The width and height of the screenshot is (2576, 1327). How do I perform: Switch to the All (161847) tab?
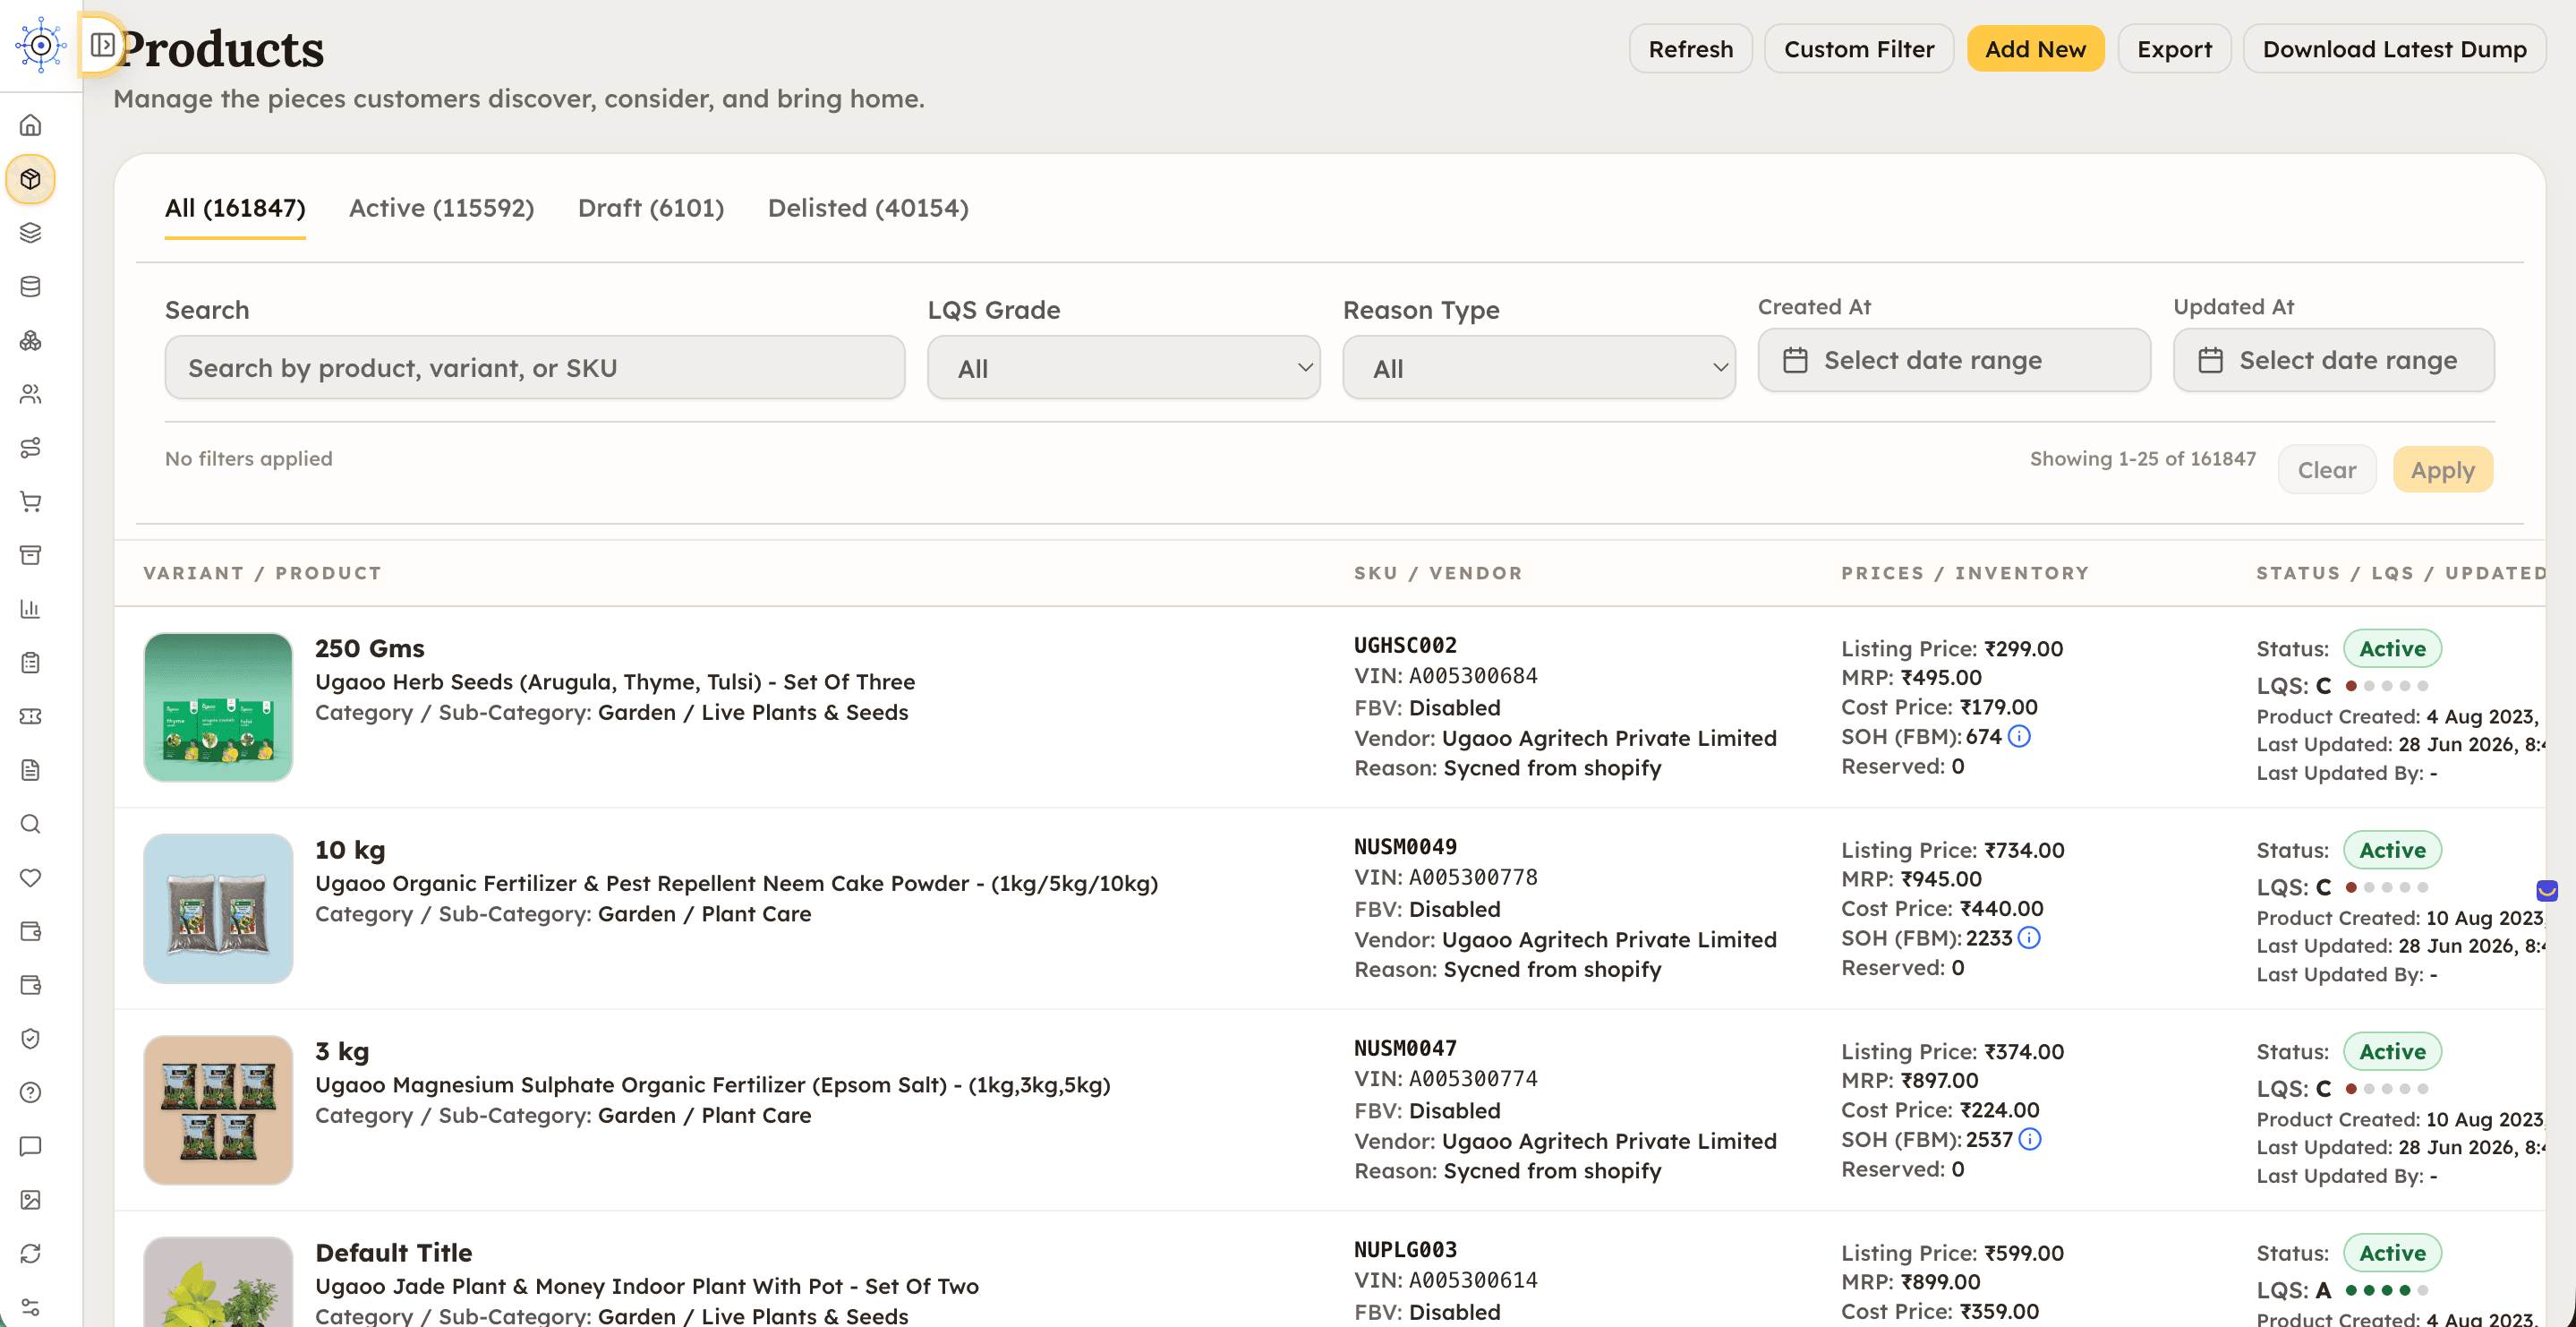coord(235,208)
